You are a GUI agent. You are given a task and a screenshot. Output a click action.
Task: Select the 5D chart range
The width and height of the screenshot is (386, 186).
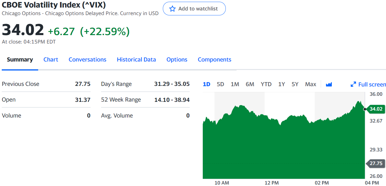tap(221, 84)
